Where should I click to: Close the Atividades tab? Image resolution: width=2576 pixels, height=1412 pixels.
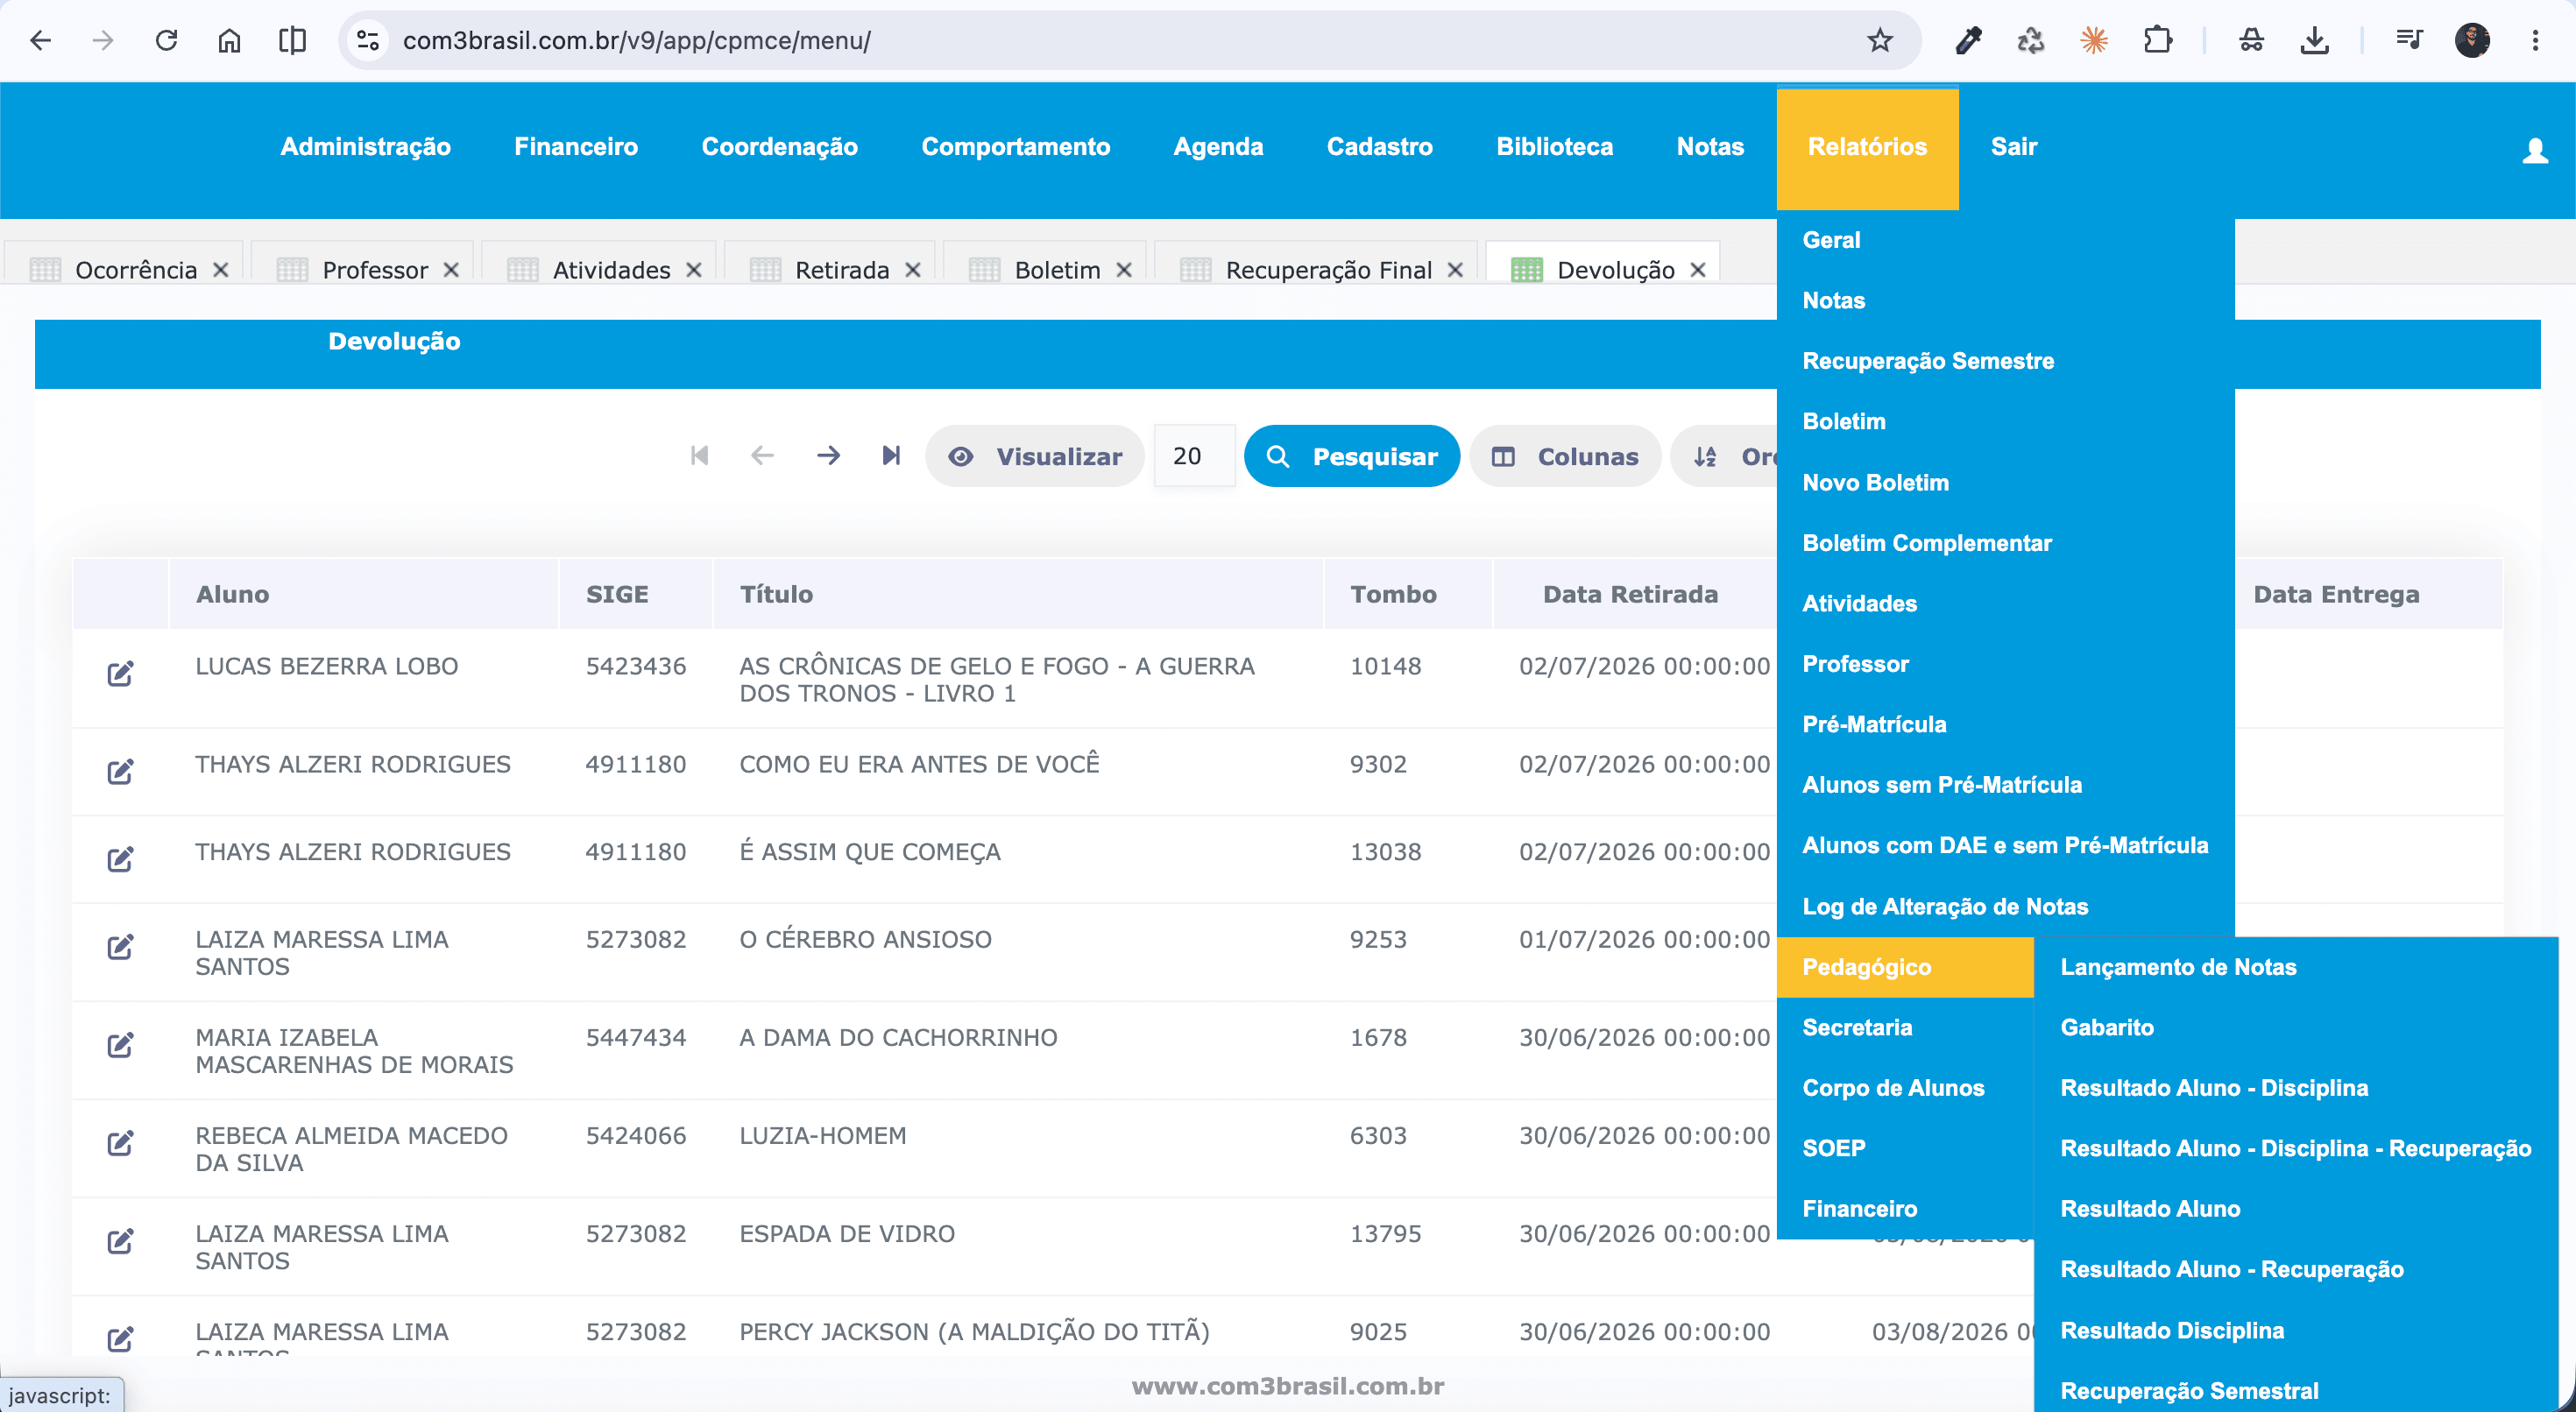point(694,270)
